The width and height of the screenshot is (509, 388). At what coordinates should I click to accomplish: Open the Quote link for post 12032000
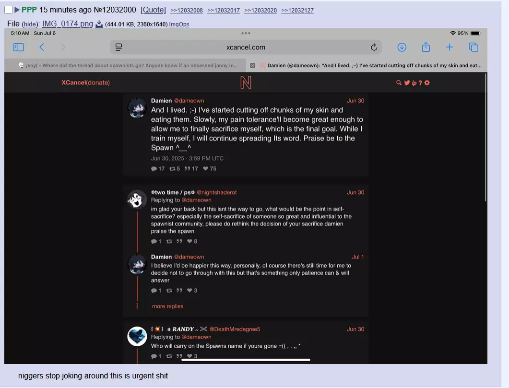[153, 10]
